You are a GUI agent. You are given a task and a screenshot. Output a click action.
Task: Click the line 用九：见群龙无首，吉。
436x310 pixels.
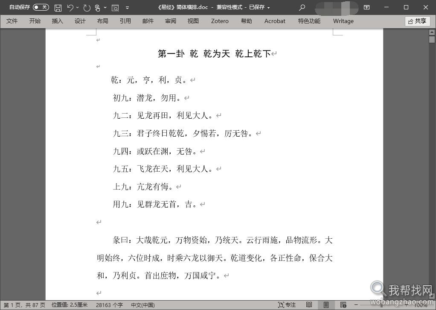(155, 204)
